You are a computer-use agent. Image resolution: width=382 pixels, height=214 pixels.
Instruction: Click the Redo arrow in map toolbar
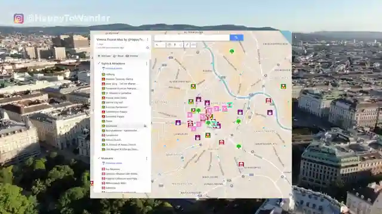(x=163, y=45)
